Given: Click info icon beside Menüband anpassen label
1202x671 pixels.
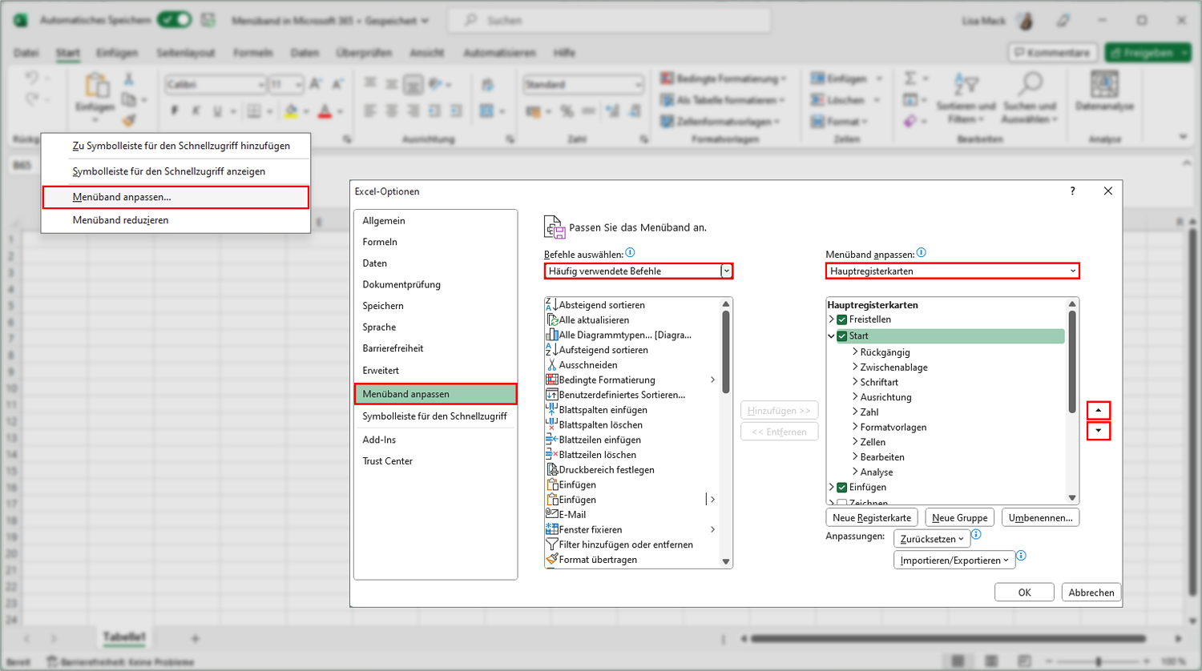Looking at the screenshot, I should (x=921, y=253).
